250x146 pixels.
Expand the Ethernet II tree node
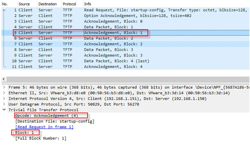click(x=3, y=93)
